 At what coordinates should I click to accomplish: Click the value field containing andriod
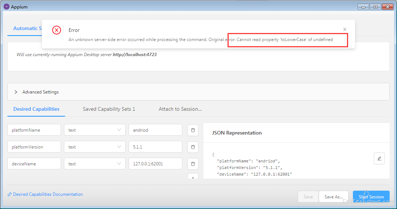point(155,130)
